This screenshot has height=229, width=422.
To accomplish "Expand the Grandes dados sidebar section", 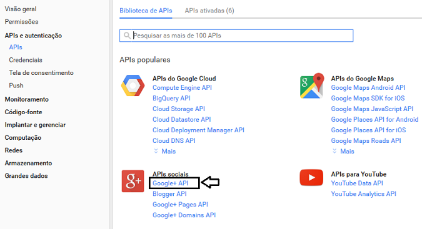I will (26, 176).
